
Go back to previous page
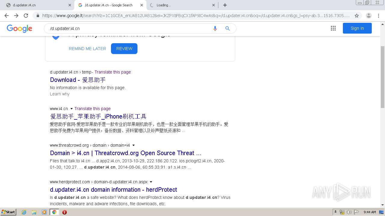pos(7,16)
